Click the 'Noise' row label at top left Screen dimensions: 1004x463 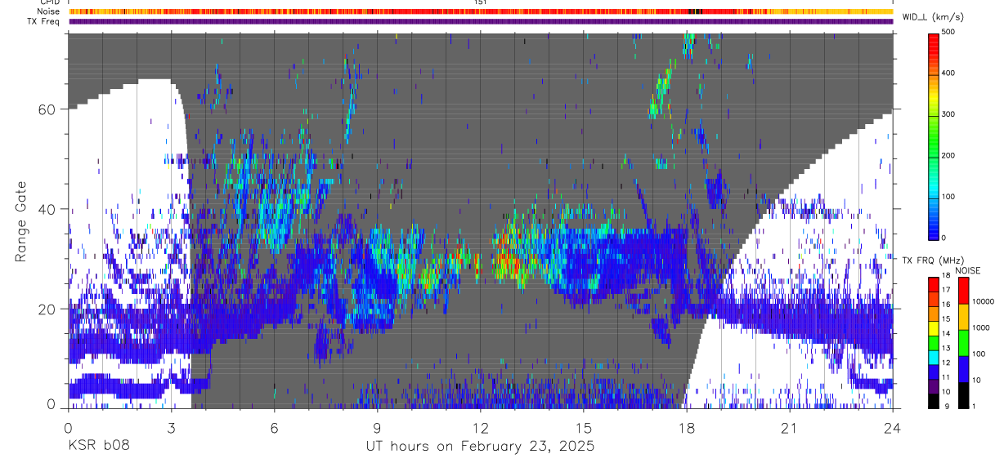(49, 11)
